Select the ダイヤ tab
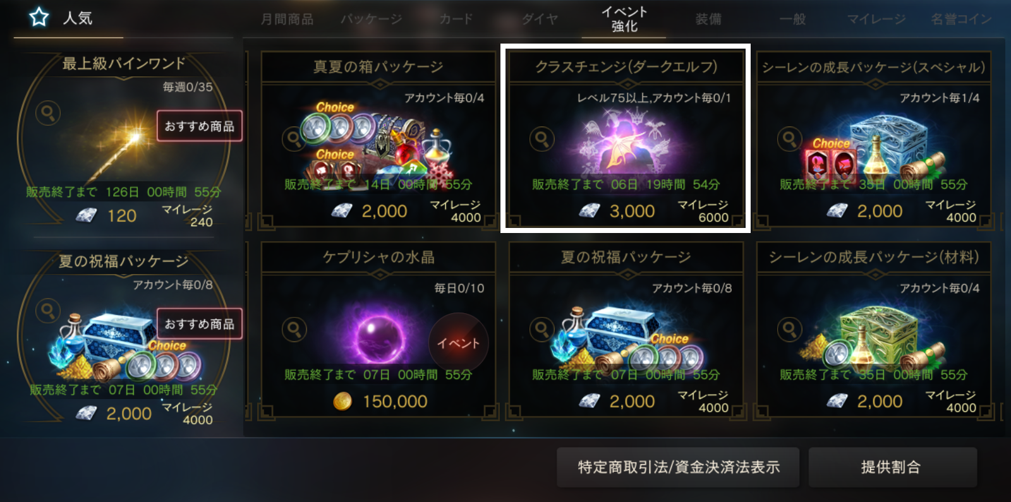1011x502 pixels. point(540,19)
